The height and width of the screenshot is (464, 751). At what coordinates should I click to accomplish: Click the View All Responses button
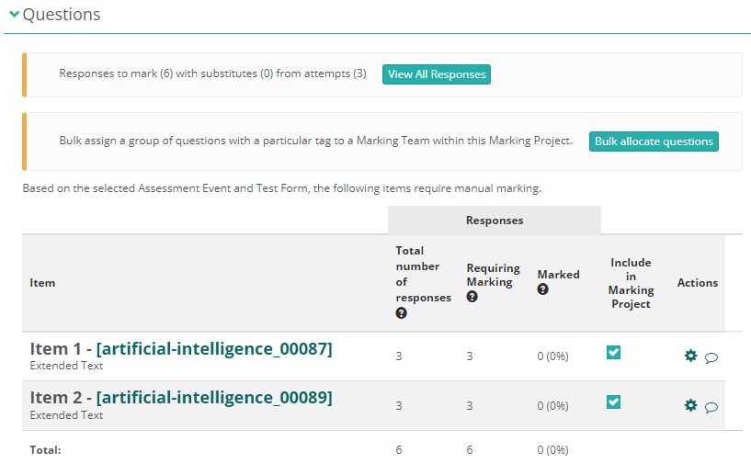(436, 74)
